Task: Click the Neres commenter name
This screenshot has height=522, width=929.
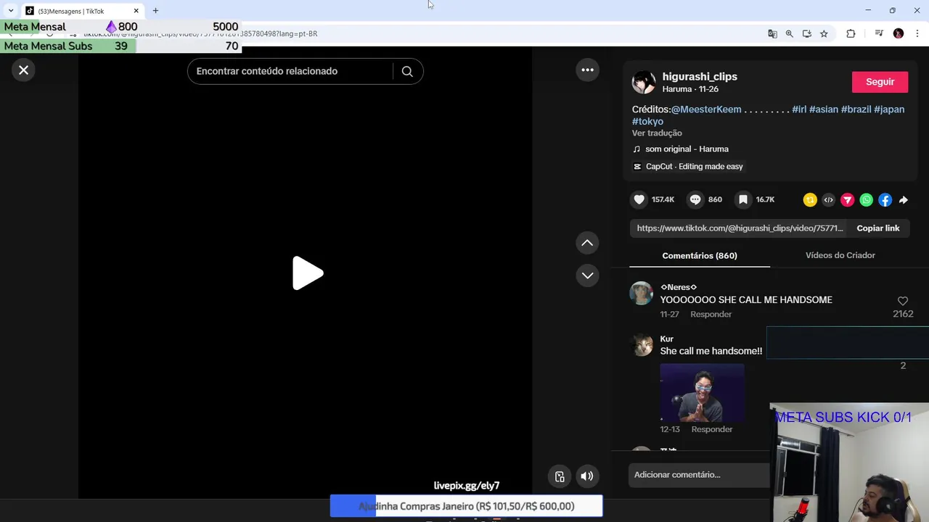Action: (x=678, y=287)
